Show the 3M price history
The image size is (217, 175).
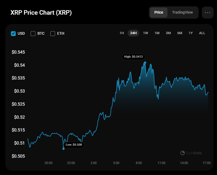[x=168, y=33]
